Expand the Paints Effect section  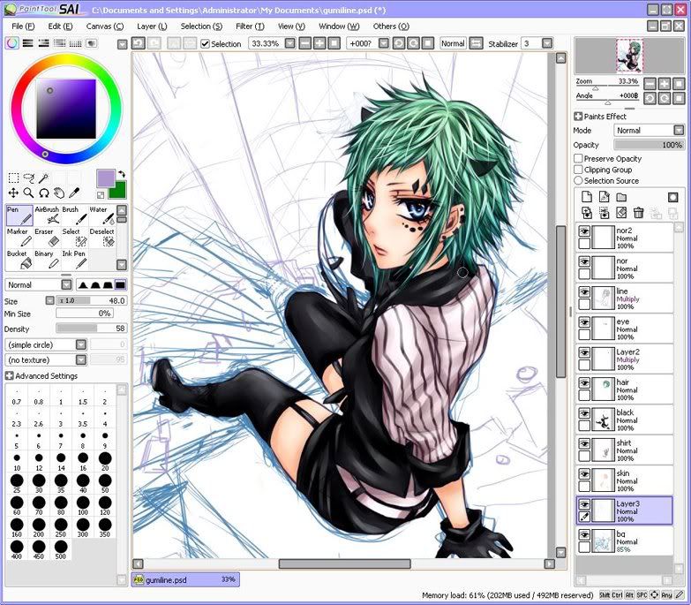click(578, 117)
